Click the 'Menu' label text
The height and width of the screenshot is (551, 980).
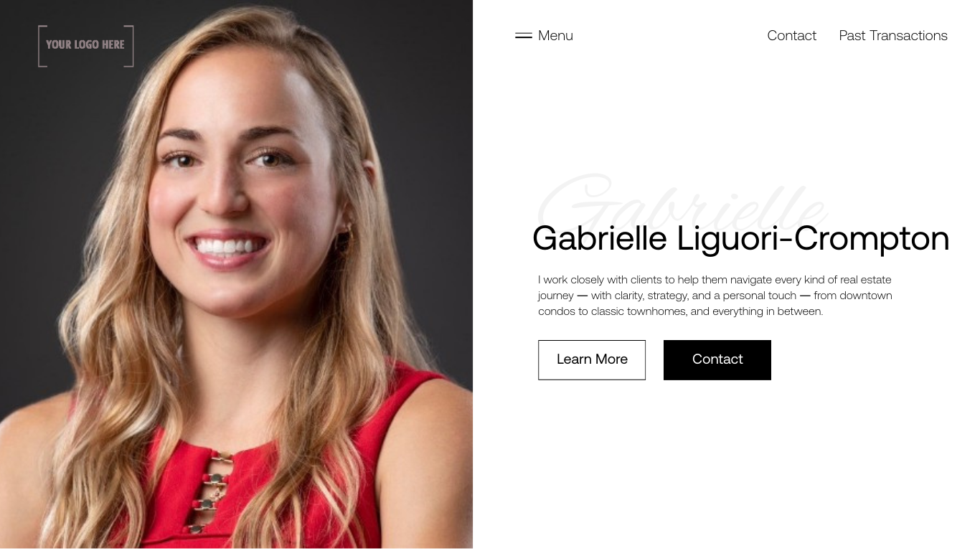(555, 35)
